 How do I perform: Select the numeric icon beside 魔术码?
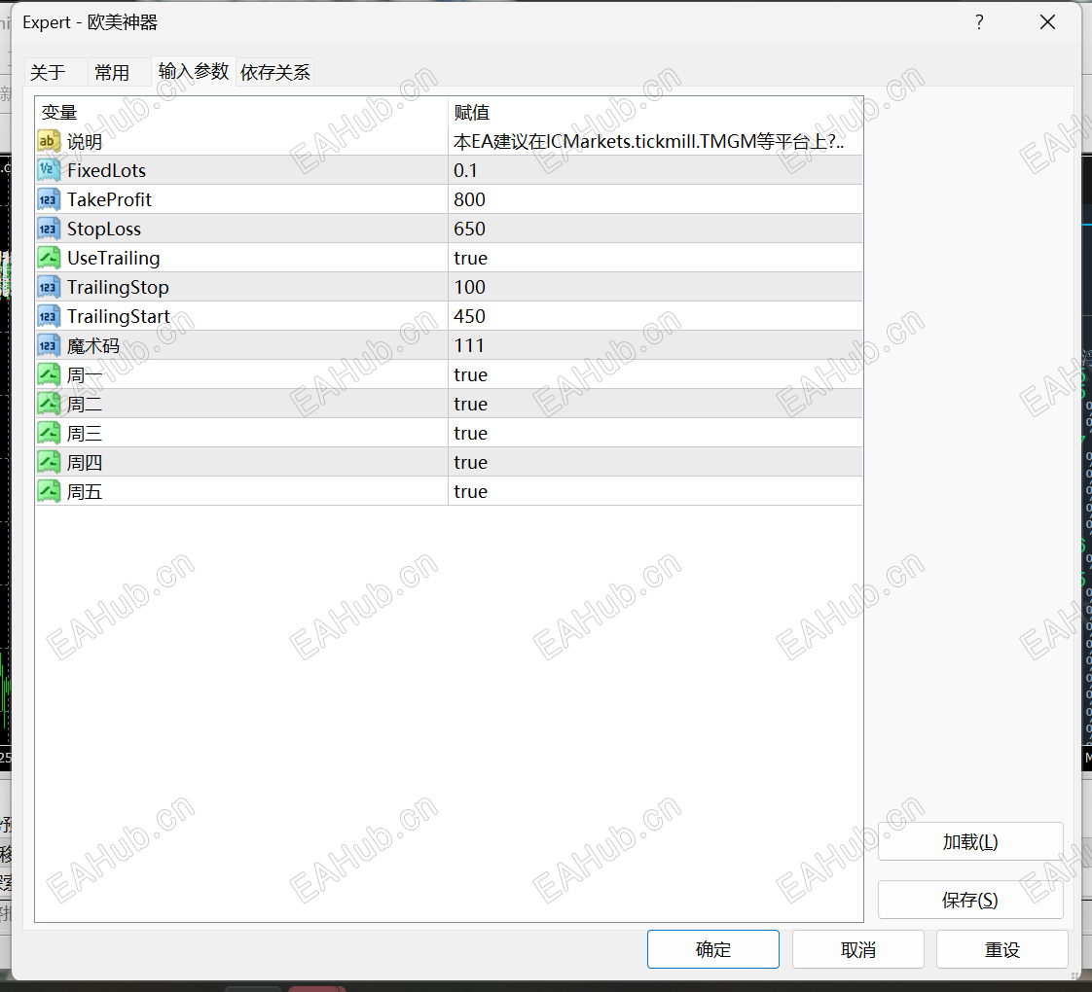point(49,345)
